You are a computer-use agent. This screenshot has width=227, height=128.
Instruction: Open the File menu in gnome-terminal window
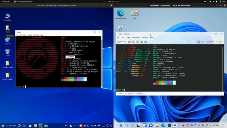(x=17, y=35)
